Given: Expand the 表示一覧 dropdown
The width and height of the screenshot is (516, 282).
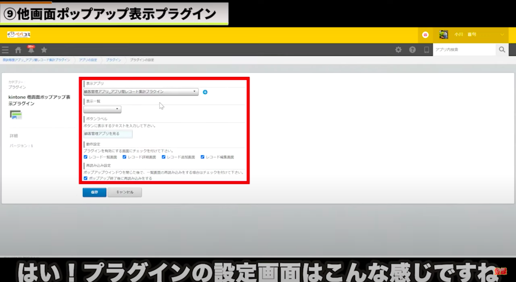Looking at the screenshot, I should 102,109.
